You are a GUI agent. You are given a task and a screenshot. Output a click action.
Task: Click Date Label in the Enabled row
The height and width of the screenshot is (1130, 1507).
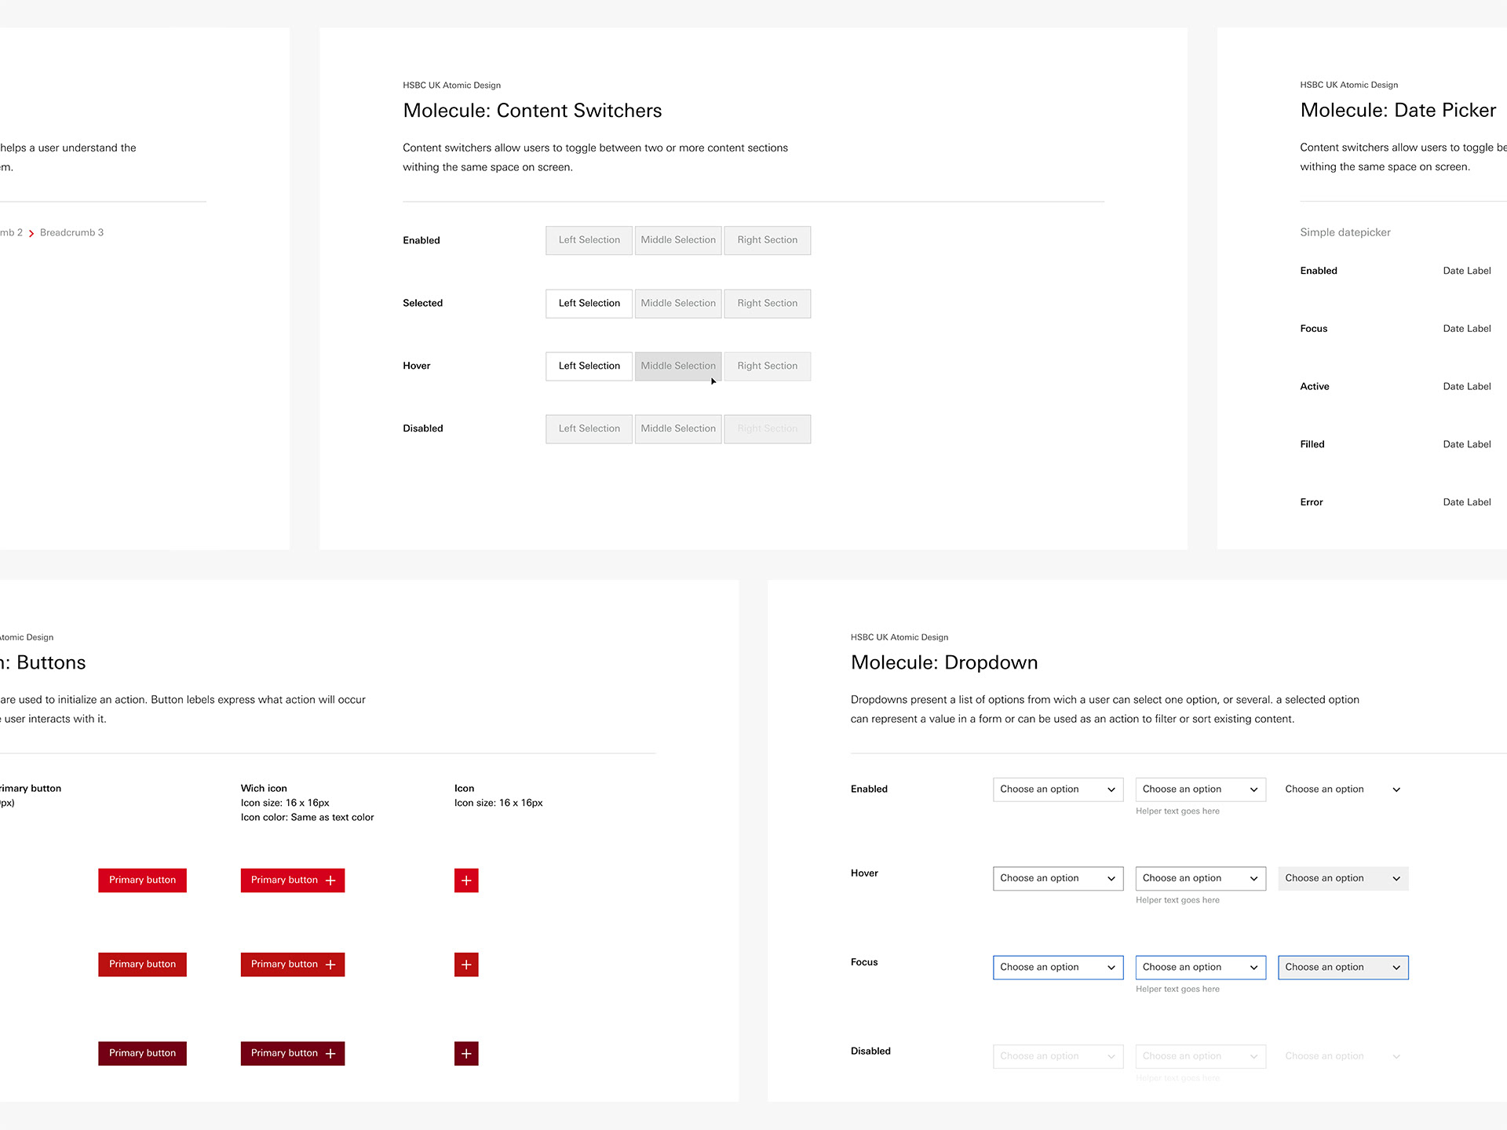(x=1467, y=271)
